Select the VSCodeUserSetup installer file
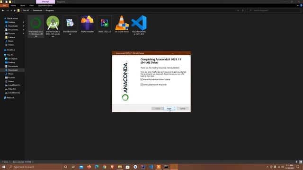 pos(139,25)
